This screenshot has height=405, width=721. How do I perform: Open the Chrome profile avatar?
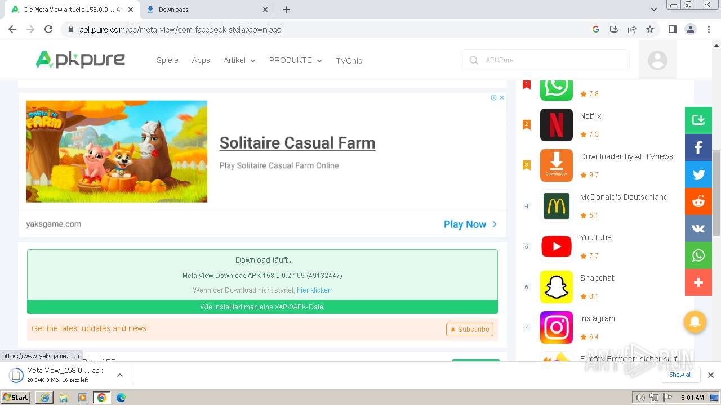[691, 29]
